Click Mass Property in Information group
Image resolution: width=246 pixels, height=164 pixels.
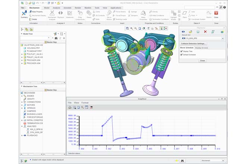(x=36, y=12)
